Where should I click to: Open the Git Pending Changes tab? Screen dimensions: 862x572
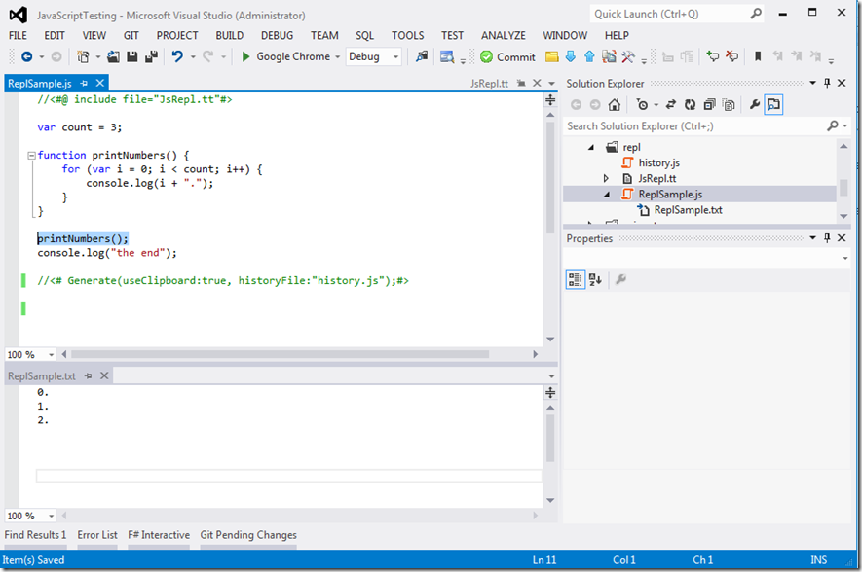point(248,535)
